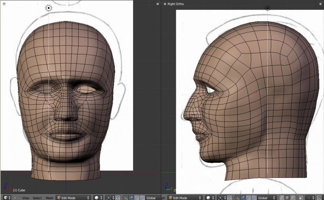324x200 pixels.
Task: Select rotate manipulator in left viewport
Action: pos(137,198)
